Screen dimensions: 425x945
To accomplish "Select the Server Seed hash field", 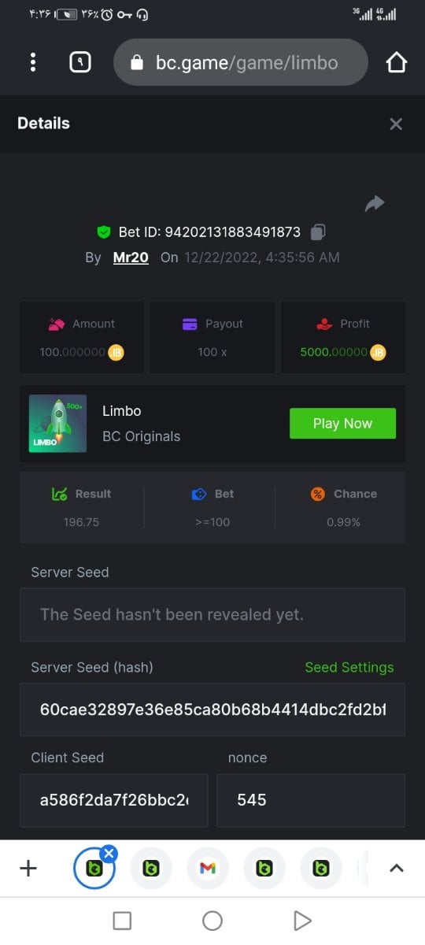I will tap(213, 710).
